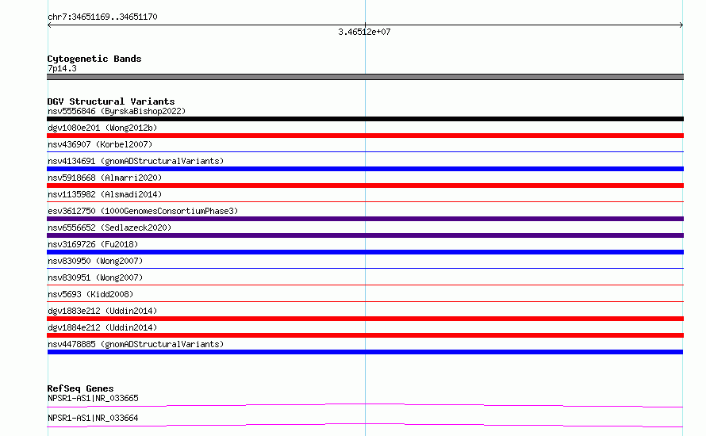Viewport: 706px width, 436px height.
Task: Click the DGV Structural Variants track title
Action: click(x=111, y=101)
